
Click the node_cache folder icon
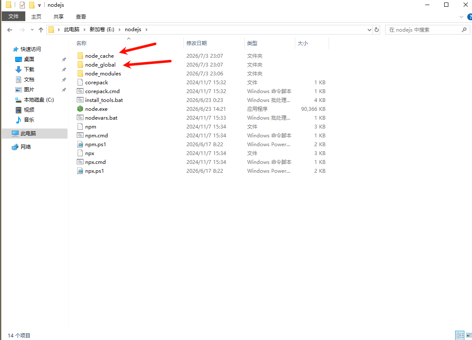(x=80, y=56)
